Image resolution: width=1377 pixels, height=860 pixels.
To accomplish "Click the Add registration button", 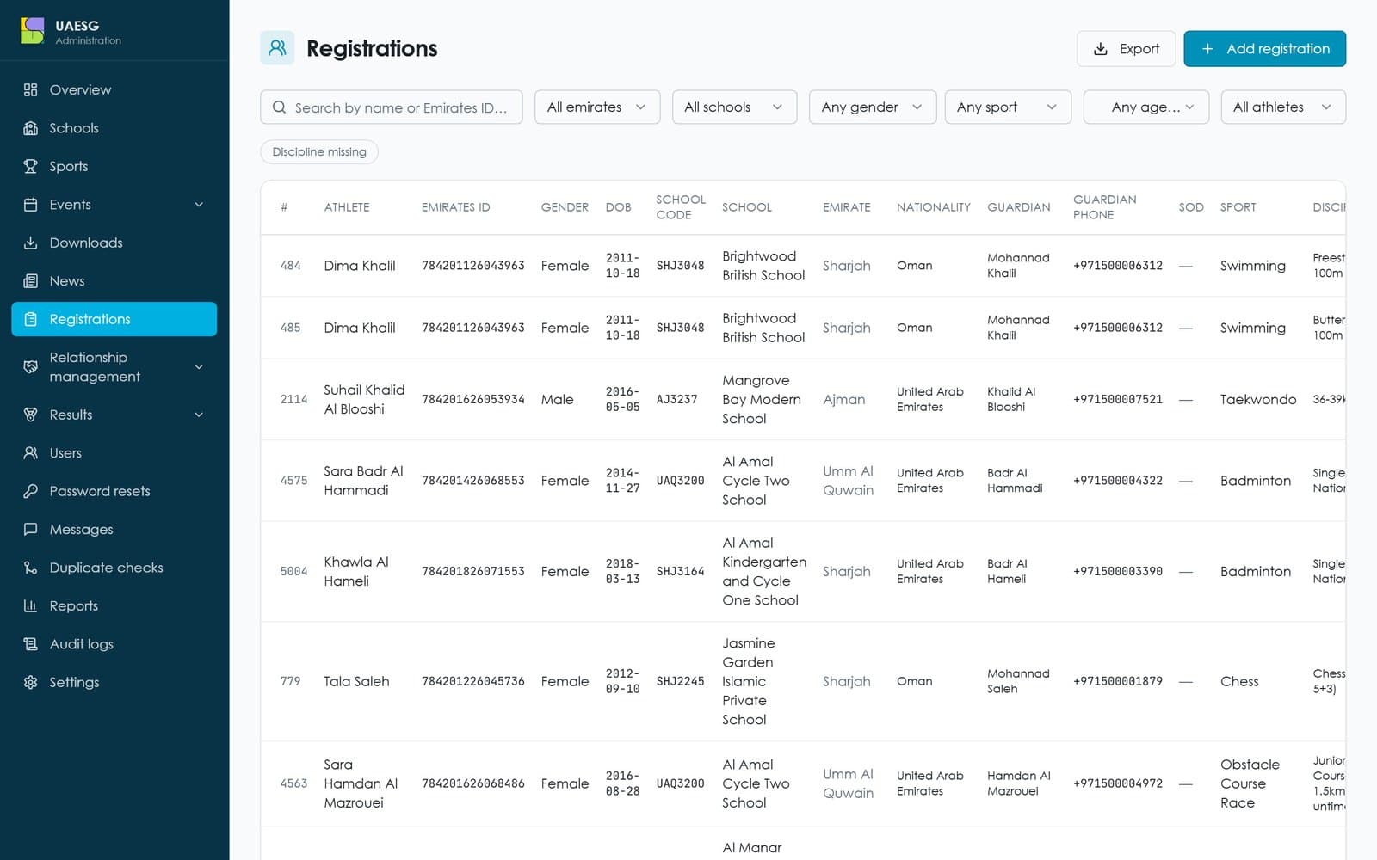I will [1264, 49].
